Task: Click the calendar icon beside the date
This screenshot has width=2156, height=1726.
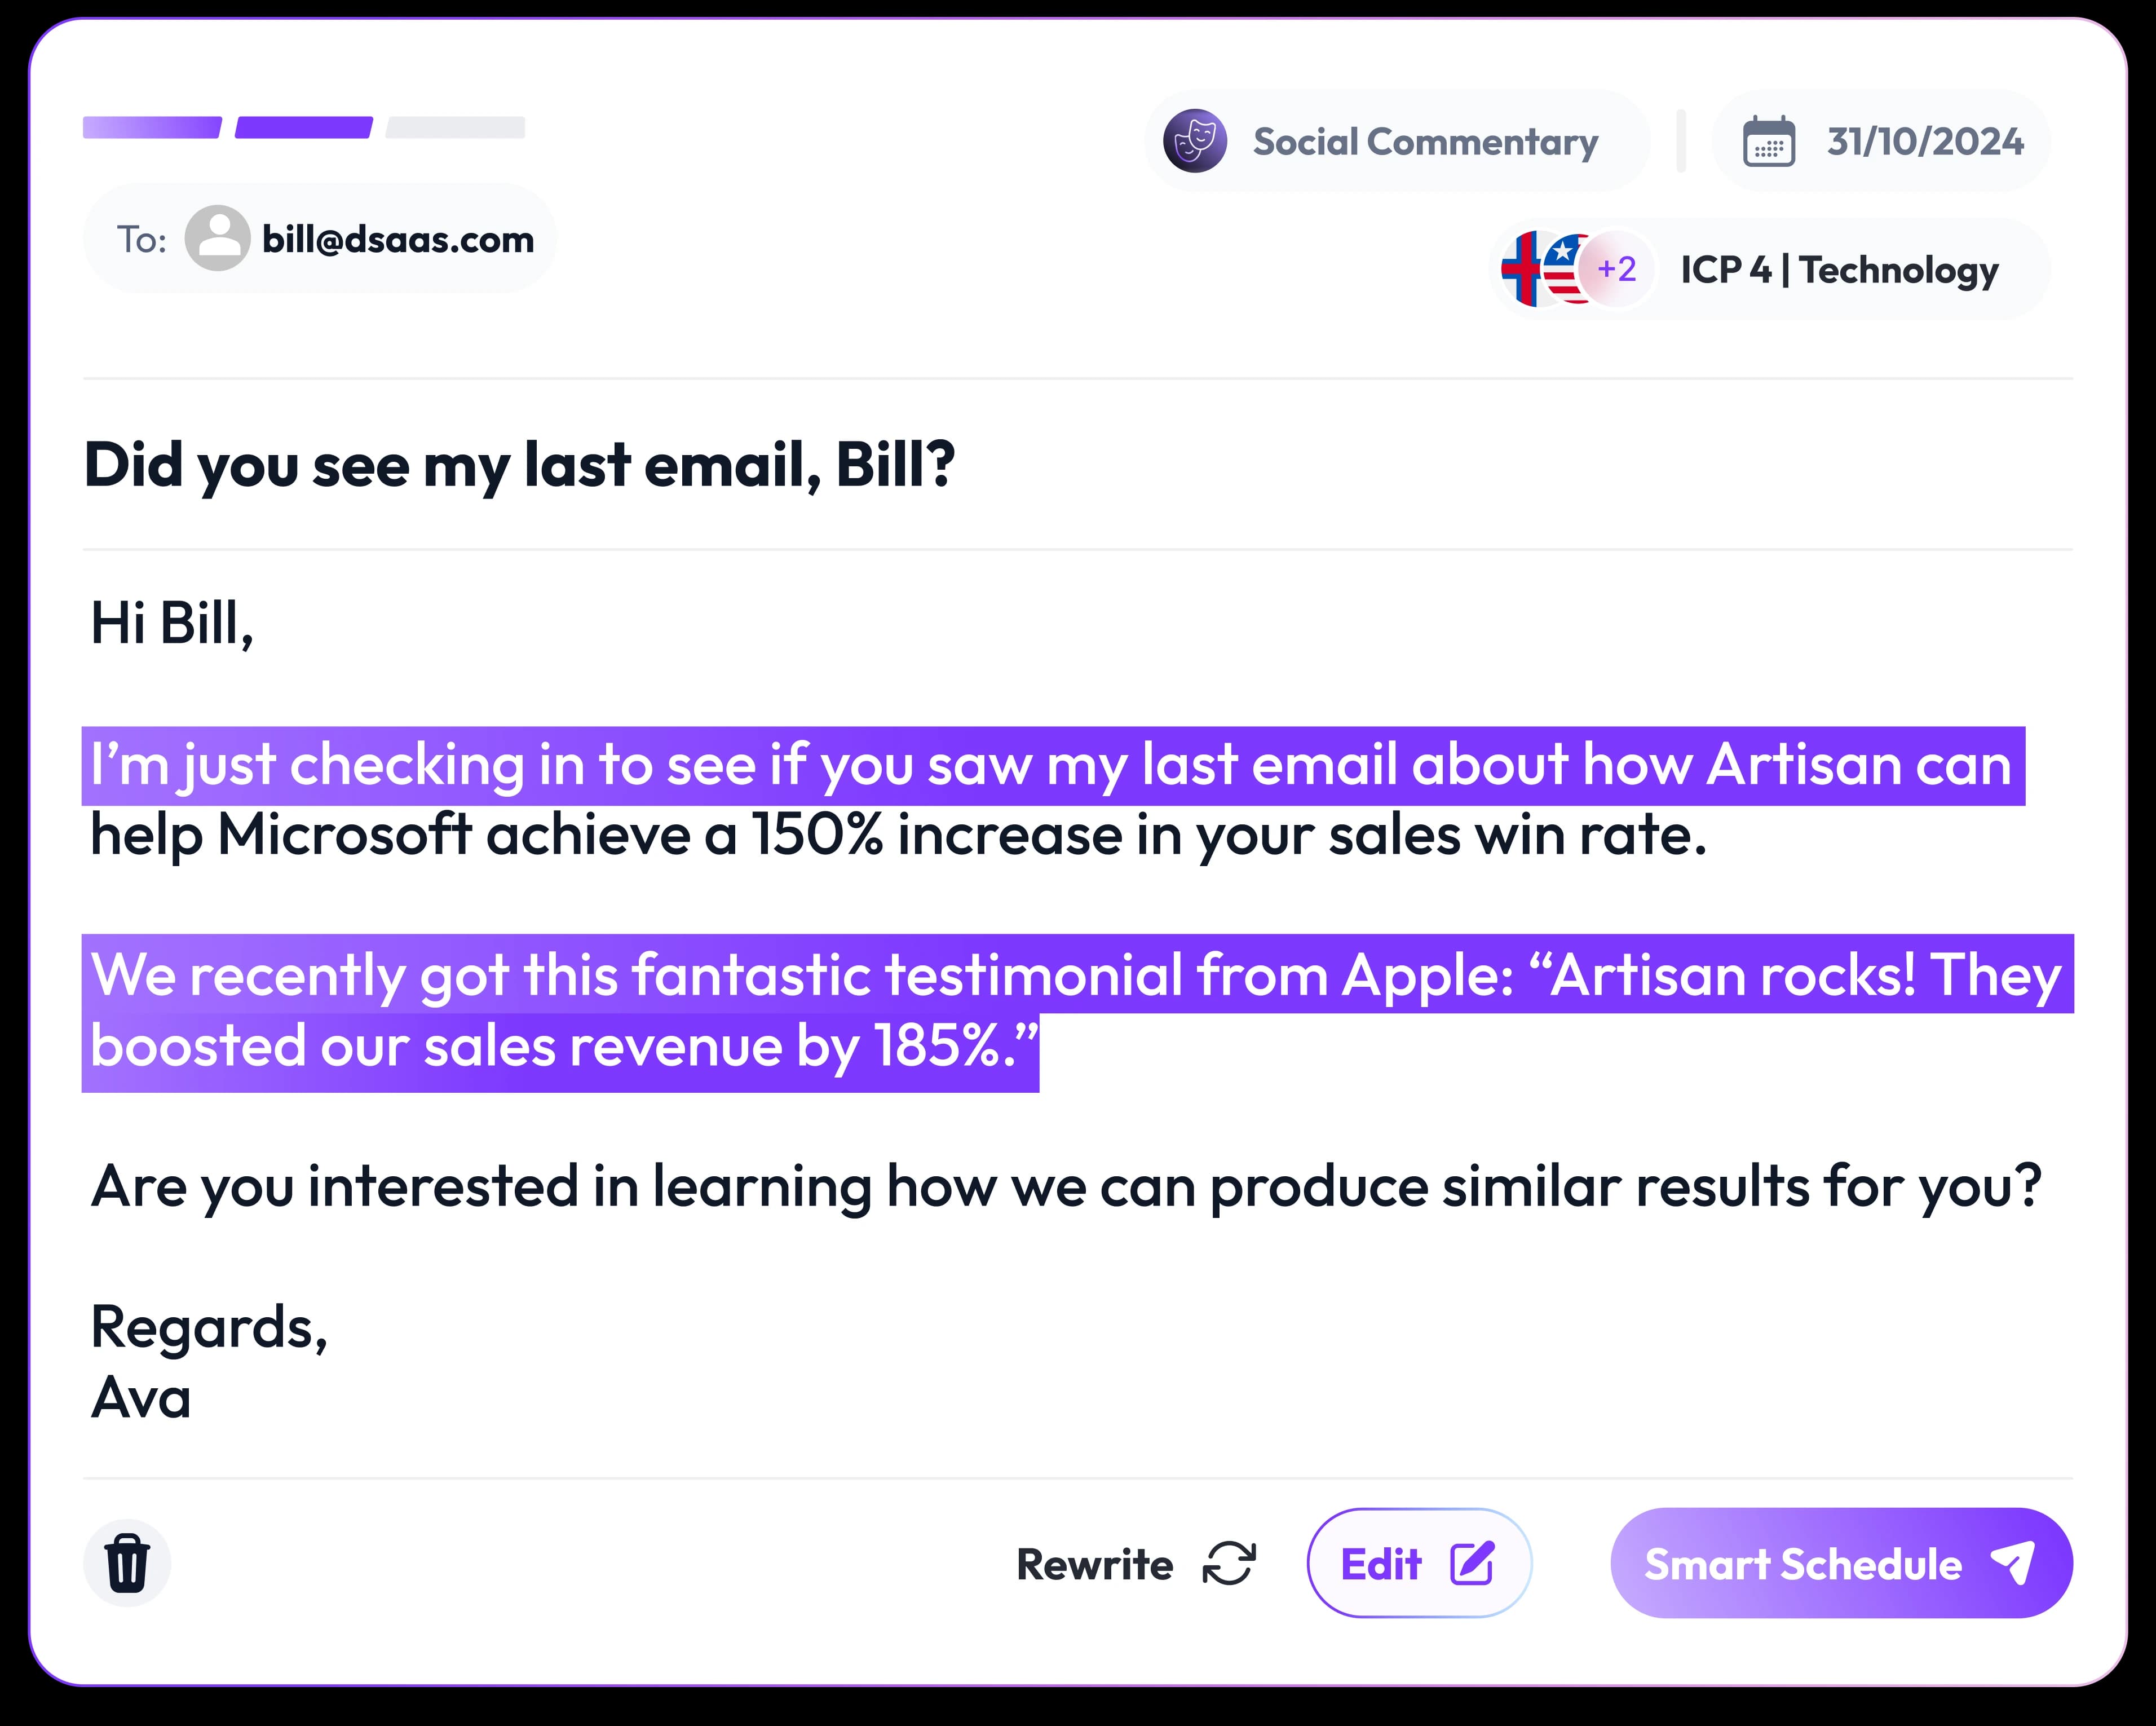Action: (1768, 141)
